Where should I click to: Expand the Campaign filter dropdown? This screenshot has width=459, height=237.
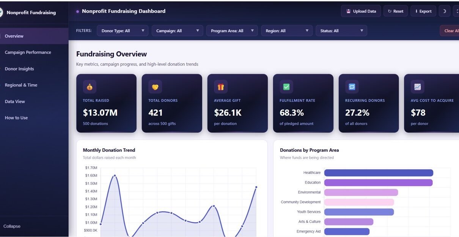tap(177, 31)
